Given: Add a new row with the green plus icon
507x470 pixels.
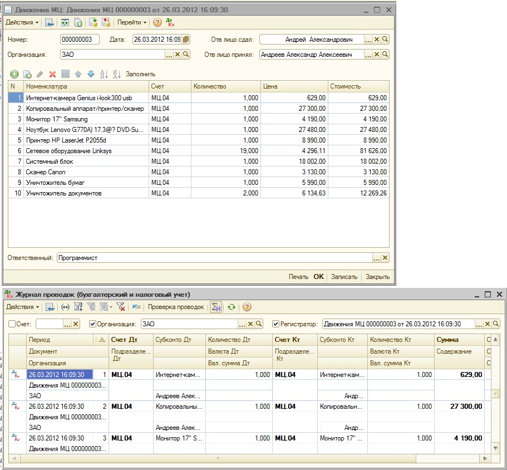Looking at the screenshot, I should tap(14, 74).
